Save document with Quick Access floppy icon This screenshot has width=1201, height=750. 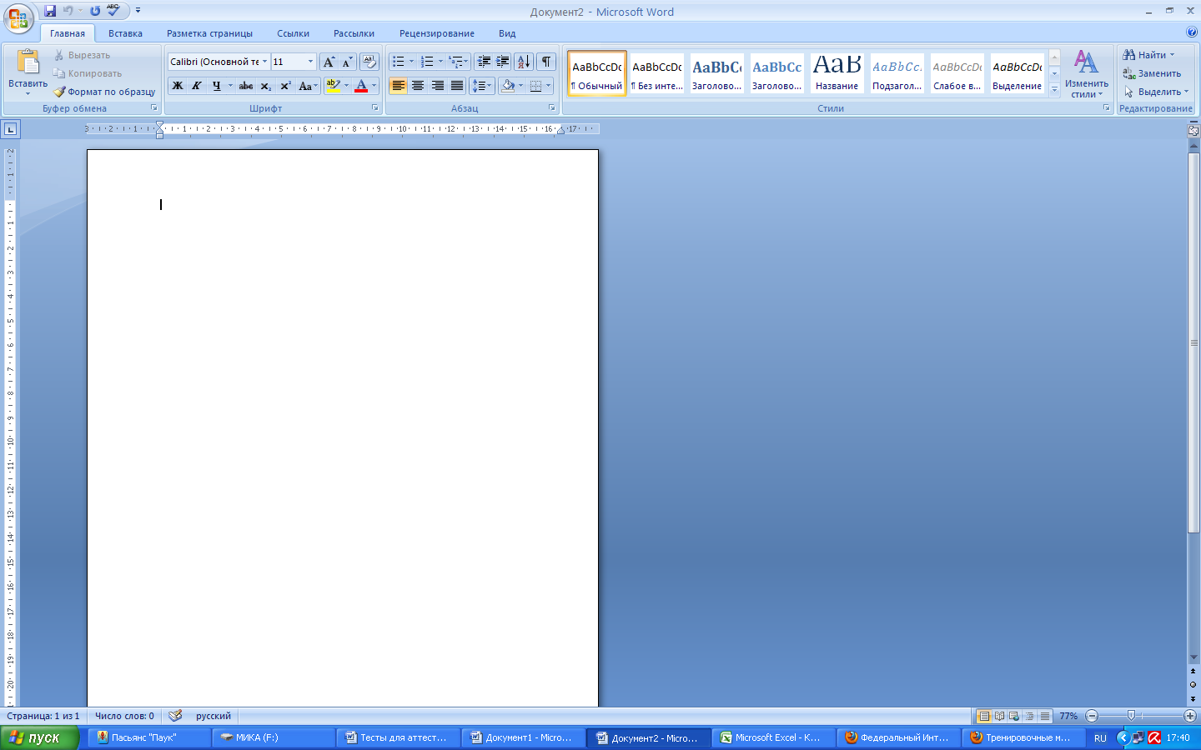click(x=50, y=11)
